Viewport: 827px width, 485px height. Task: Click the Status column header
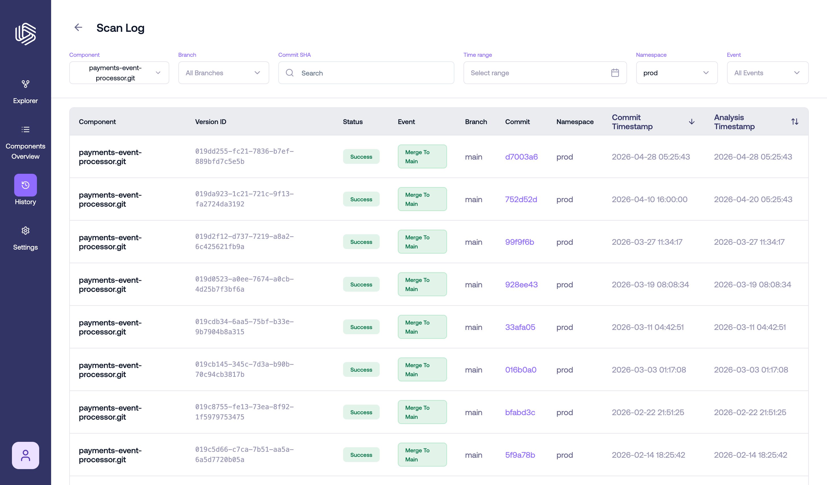point(352,122)
